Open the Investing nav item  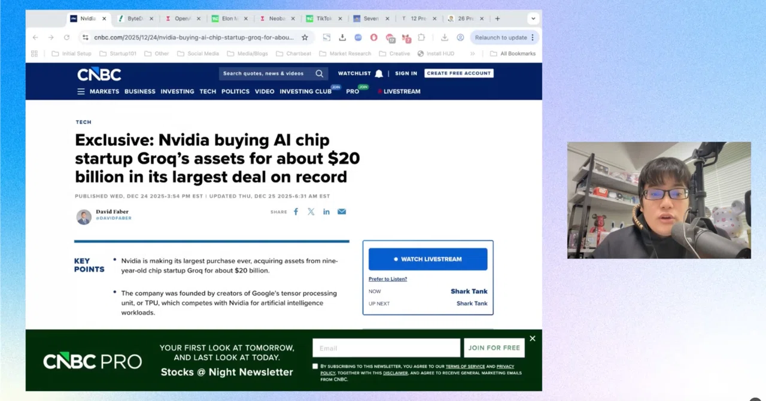[x=177, y=92]
